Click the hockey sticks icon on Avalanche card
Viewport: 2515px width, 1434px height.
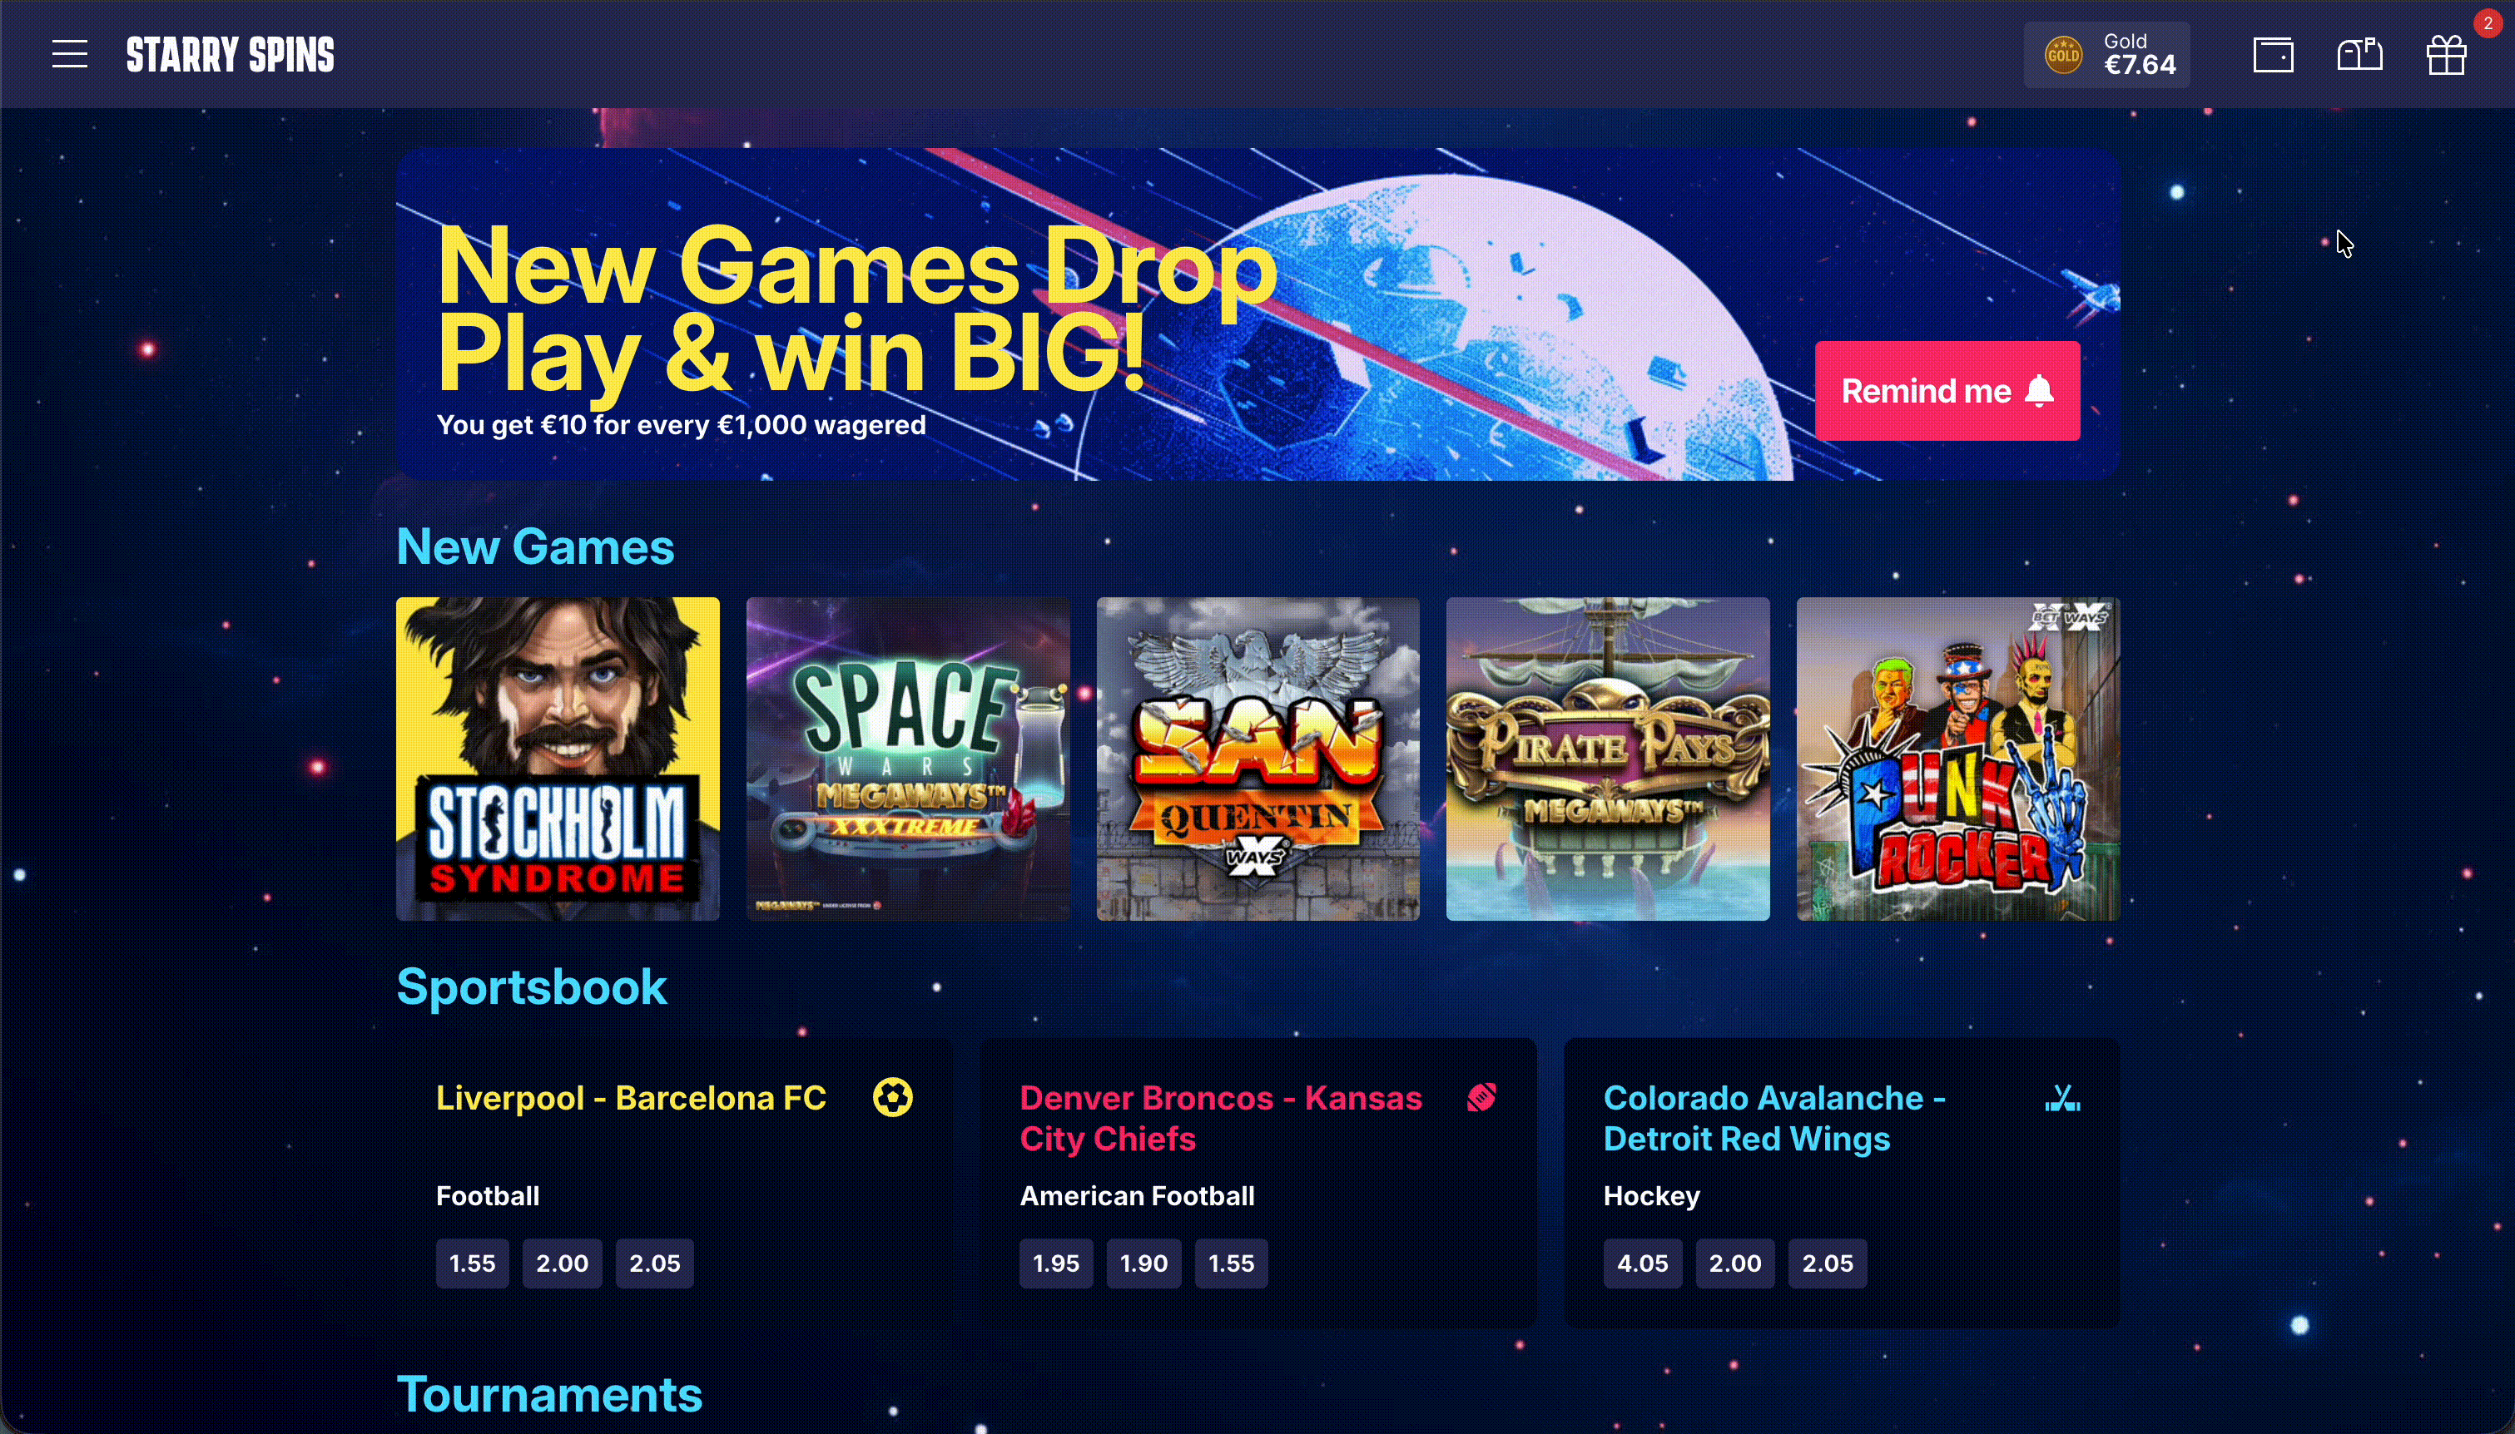[2061, 1097]
